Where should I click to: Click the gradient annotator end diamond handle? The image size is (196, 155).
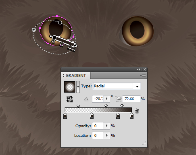click(75, 45)
